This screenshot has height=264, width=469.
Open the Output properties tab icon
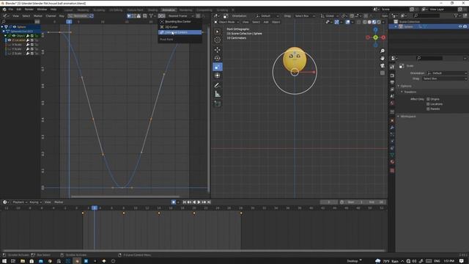pos(392,82)
